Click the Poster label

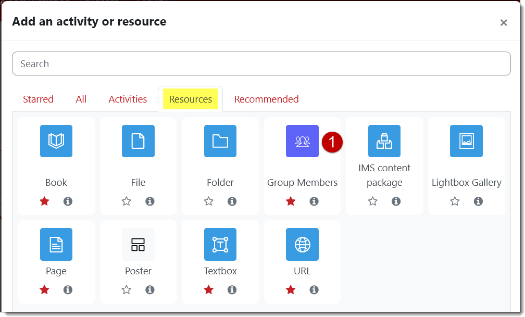[x=139, y=271]
